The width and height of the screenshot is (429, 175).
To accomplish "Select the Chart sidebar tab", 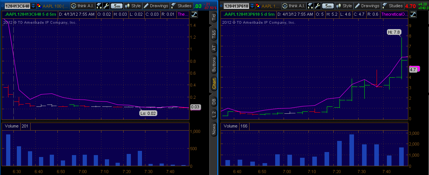I will pos(214,83).
